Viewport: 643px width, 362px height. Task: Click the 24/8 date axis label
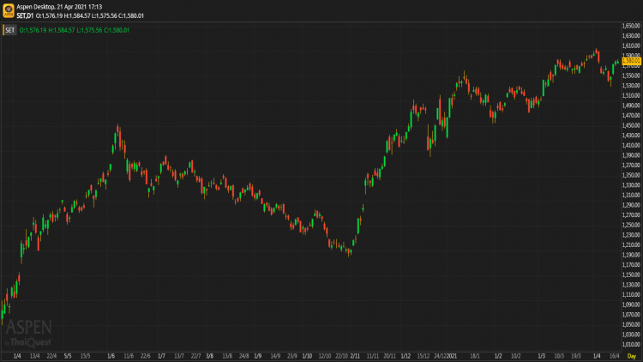pos(244,356)
